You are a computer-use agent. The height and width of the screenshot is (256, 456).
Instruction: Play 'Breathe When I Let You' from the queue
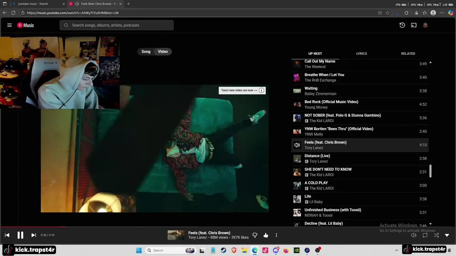(360, 77)
